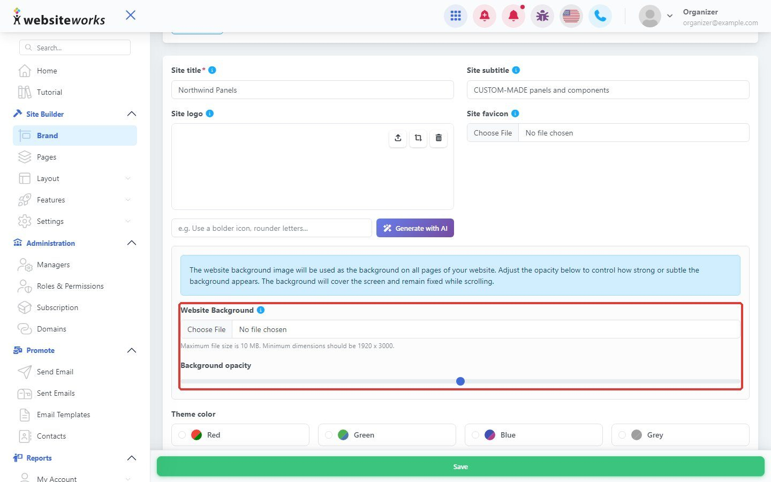This screenshot has height=482, width=771.
Task: Click the sidebar Search field
Action: pyautogui.click(x=75, y=48)
